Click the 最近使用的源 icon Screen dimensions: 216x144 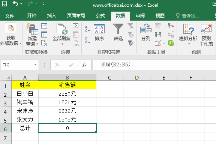pos(44,43)
